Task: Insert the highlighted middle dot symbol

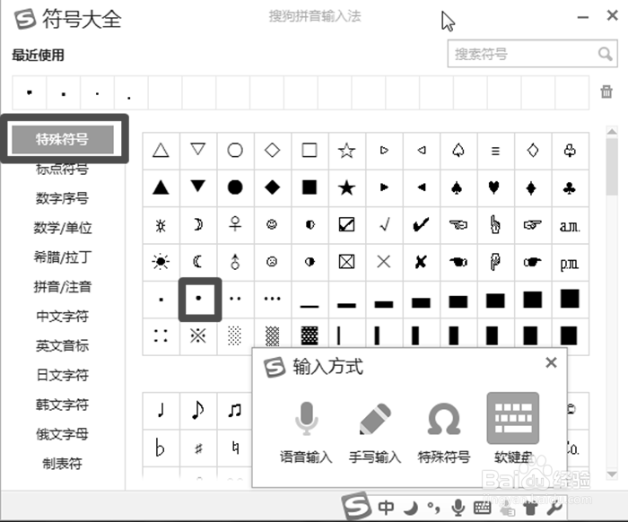Action: (x=199, y=299)
